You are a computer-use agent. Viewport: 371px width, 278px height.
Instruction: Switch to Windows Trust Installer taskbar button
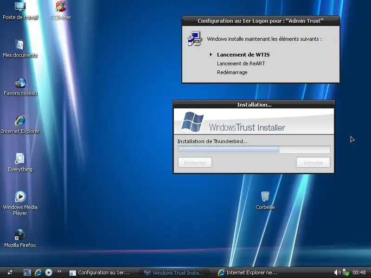[x=174, y=273]
